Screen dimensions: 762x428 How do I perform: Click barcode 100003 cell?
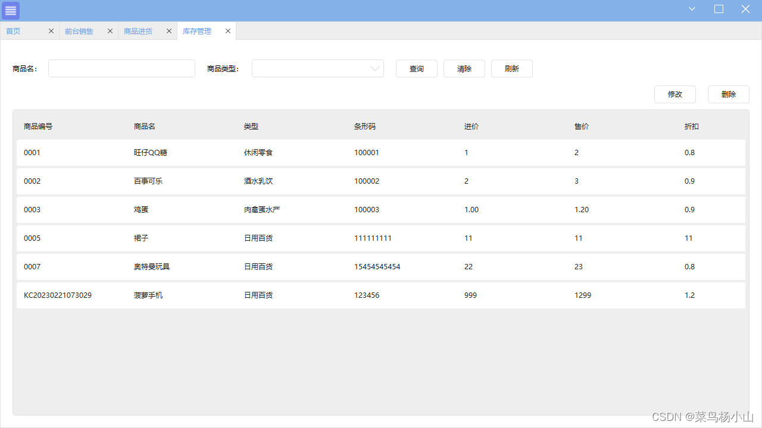pos(367,210)
